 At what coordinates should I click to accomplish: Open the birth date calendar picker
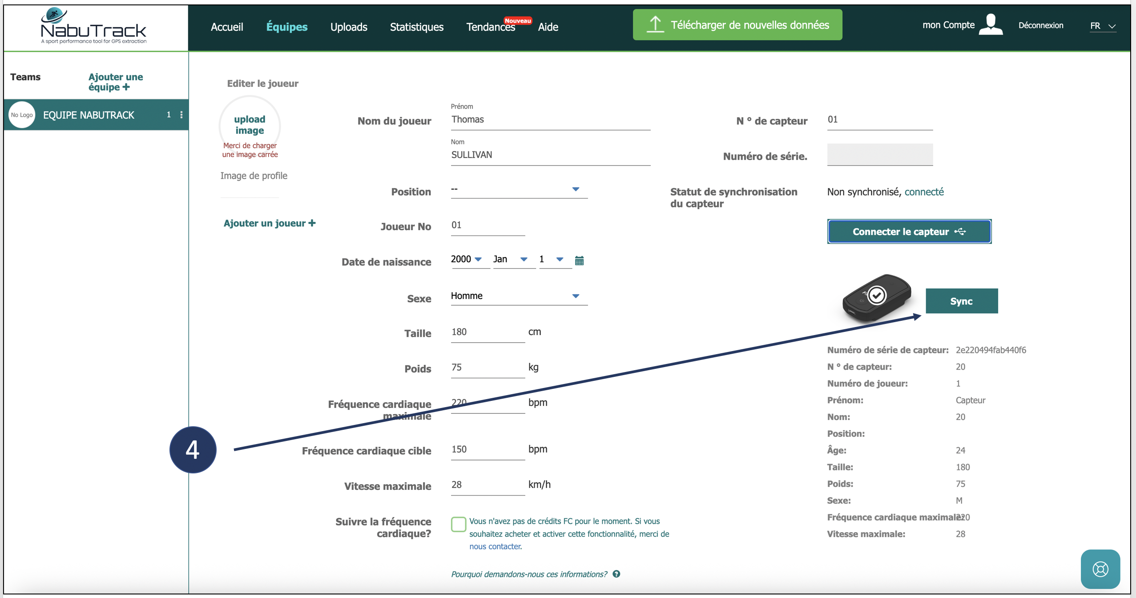coord(579,261)
